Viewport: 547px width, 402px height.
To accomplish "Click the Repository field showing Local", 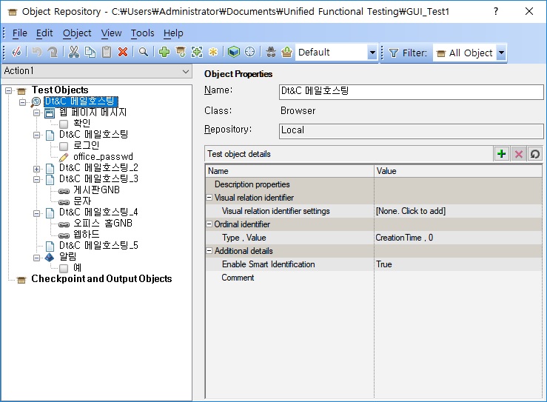I will [x=411, y=130].
